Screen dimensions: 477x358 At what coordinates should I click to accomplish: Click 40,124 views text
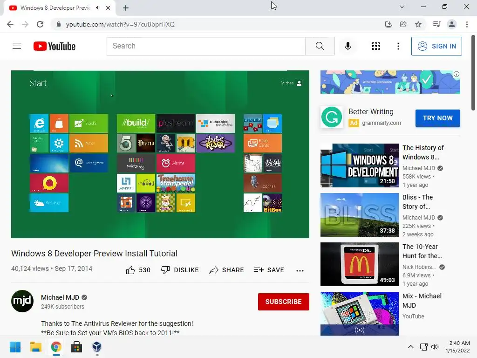pyautogui.click(x=30, y=268)
